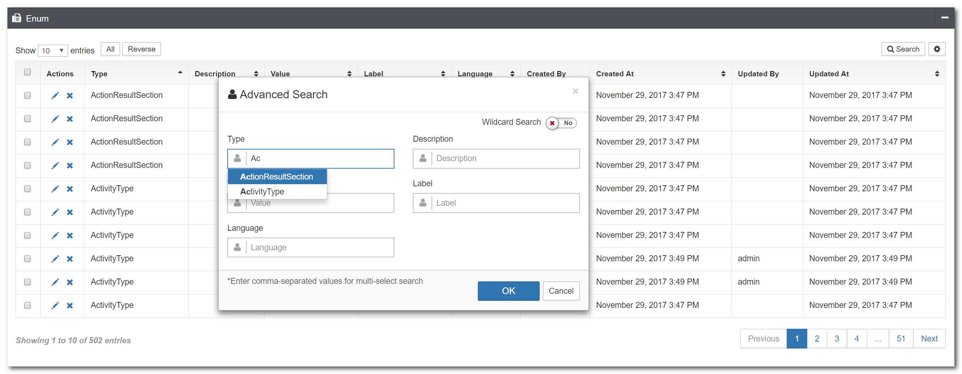This screenshot has height=374, width=962.
Task: Tick the checkbox for the first ActionResultSection row
Action: coord(28,95)
